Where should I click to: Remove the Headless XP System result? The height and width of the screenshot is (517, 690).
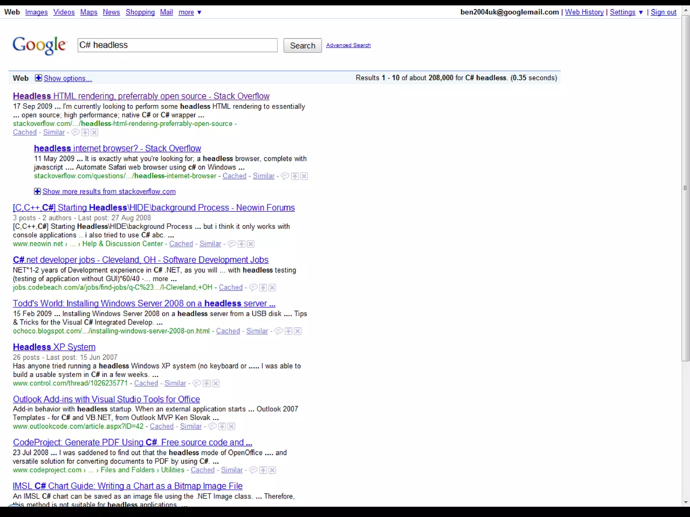point(216,383)
